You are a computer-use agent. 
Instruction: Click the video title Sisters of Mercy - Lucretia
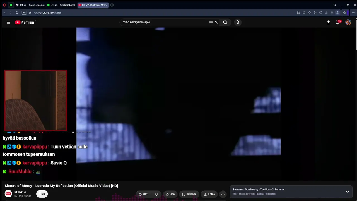[61, 186]
